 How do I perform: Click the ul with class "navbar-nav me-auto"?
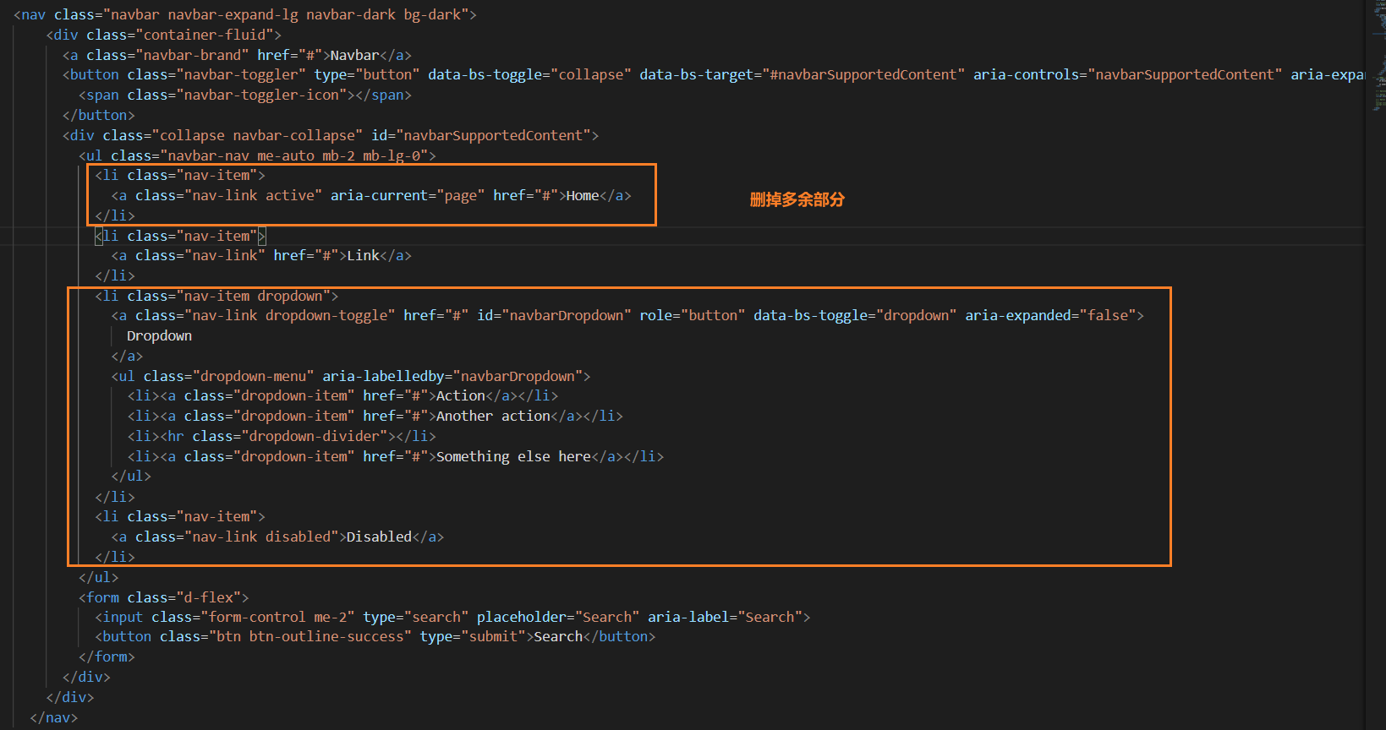pyautogui.click(x=258, y=155)
